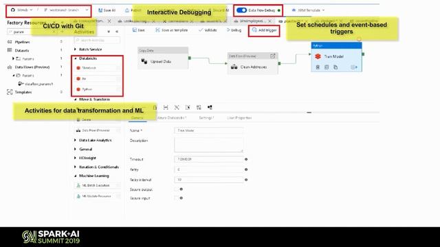Collapse the Params folder under Data Flows

13,75
